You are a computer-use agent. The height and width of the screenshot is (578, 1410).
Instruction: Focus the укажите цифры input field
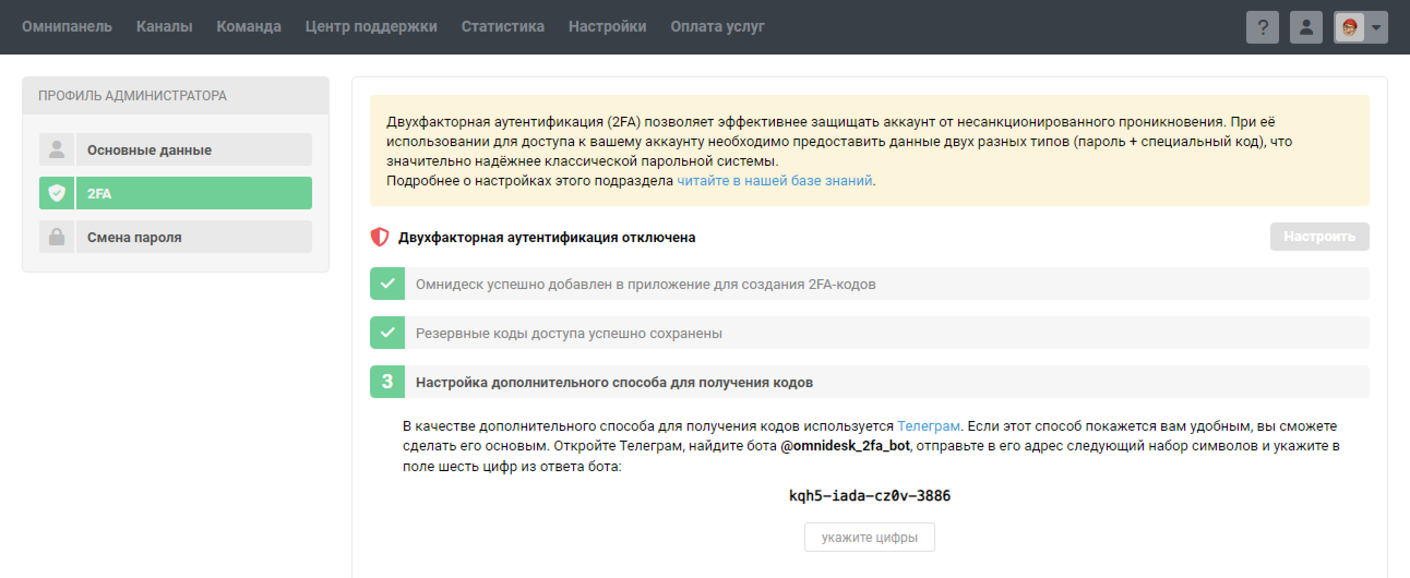pyautogui.click(x=869, y=537)
